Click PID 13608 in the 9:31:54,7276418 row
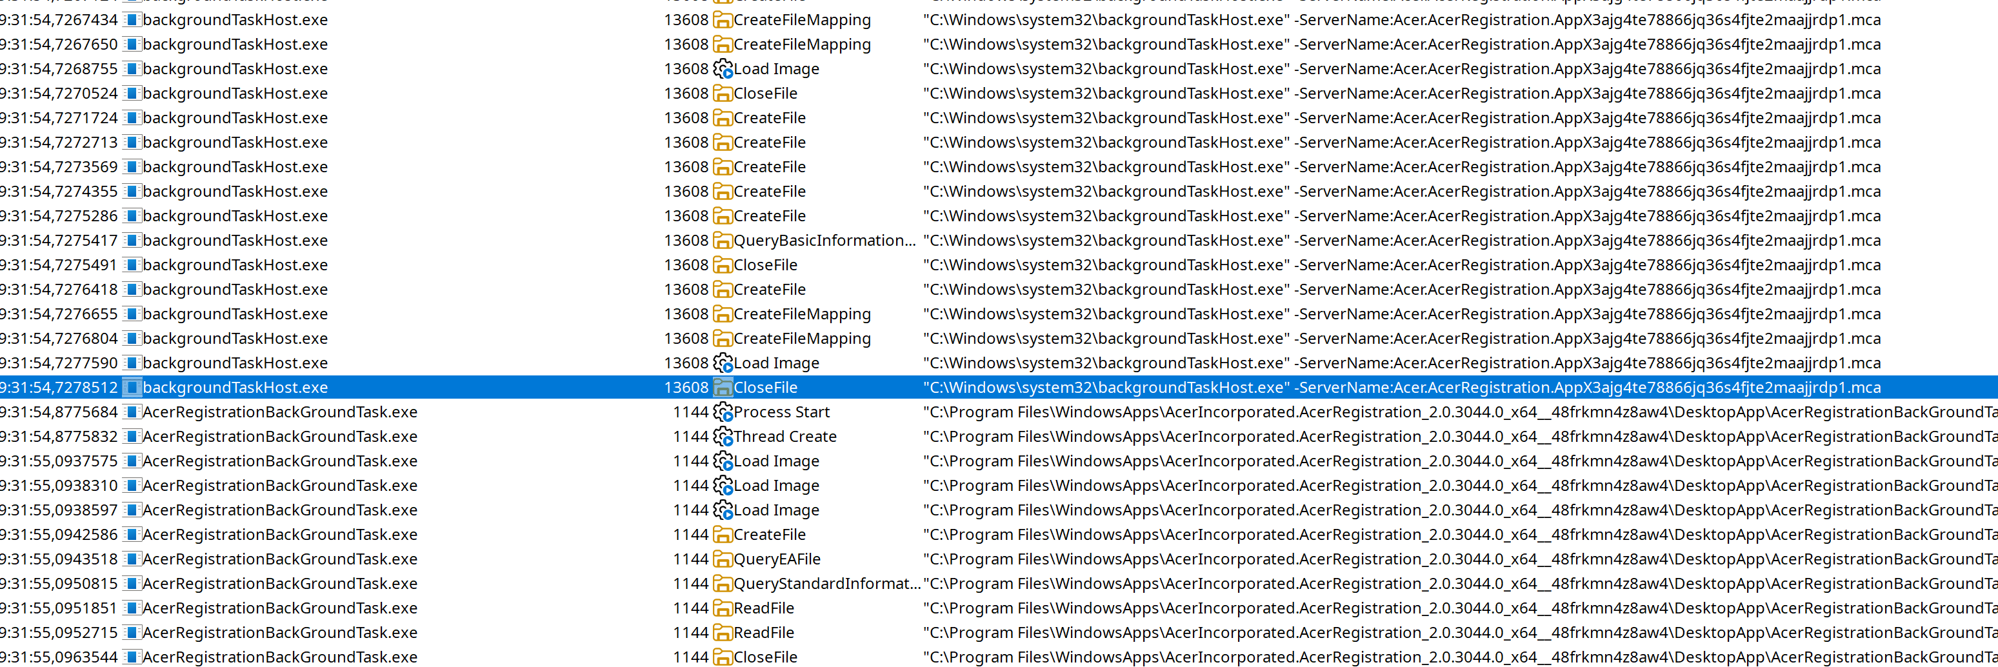This screenshot has height=667, width=1998. 686,289
